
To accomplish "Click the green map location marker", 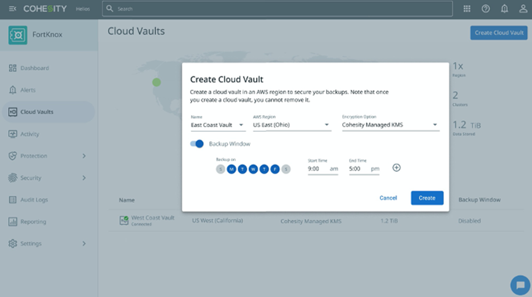I will pos(156,82).
